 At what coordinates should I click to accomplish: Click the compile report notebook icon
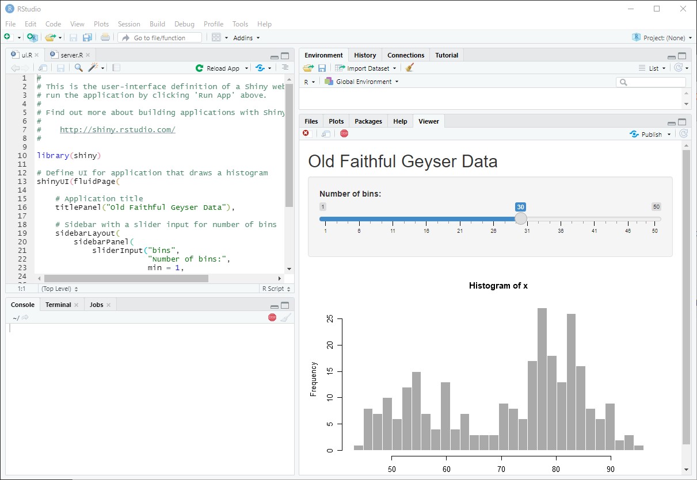click(116, 68)
